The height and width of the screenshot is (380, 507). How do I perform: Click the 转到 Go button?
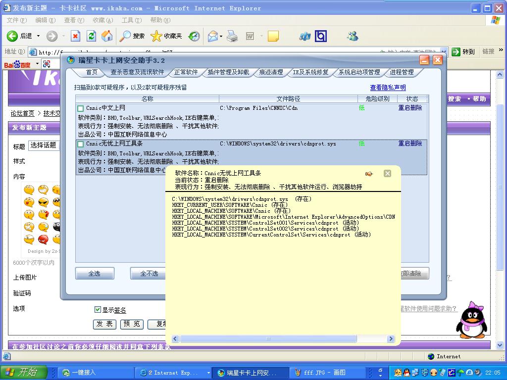coord(463,51)
